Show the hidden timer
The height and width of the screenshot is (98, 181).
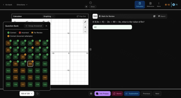(93, 7)
